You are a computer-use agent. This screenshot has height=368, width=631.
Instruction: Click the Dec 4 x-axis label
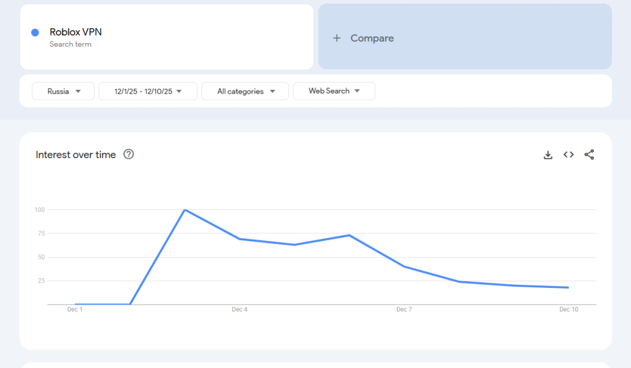[240, 310]
